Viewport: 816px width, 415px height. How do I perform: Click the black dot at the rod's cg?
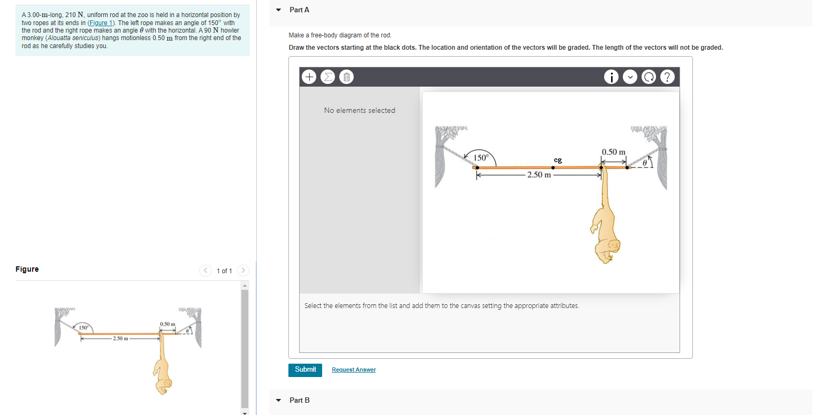click(552, 167)
